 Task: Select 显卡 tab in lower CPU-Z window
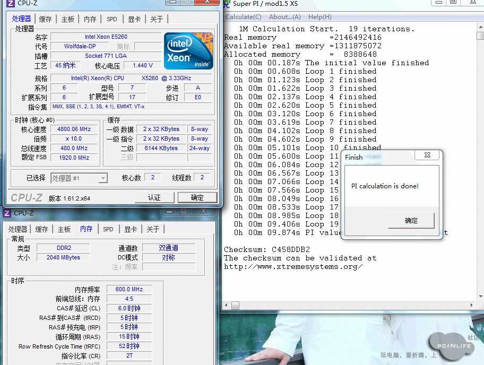click(x=131, y=229)
